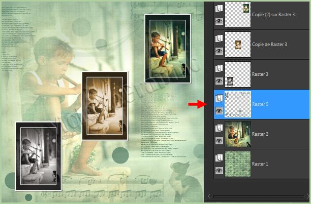Image resolution: width=311 pixels, height=204 pixels.
Task: Click the raster layer type icon of Raster 5
Action: click(219, 97)
